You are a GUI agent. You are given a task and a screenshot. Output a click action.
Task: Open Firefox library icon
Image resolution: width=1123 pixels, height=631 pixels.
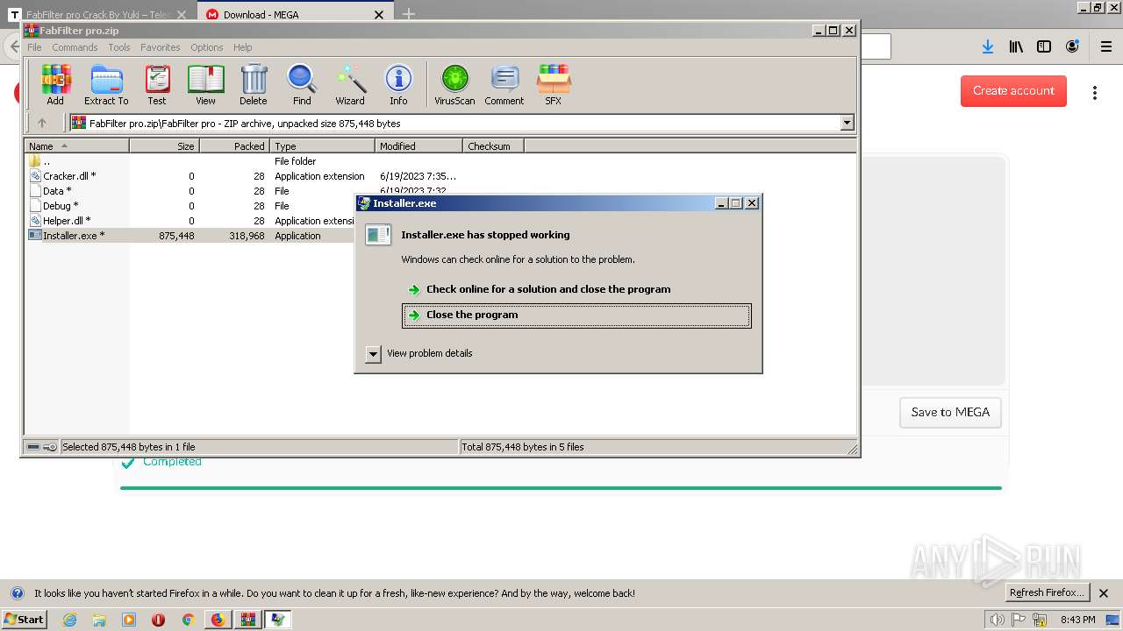tap(1016, 47)
